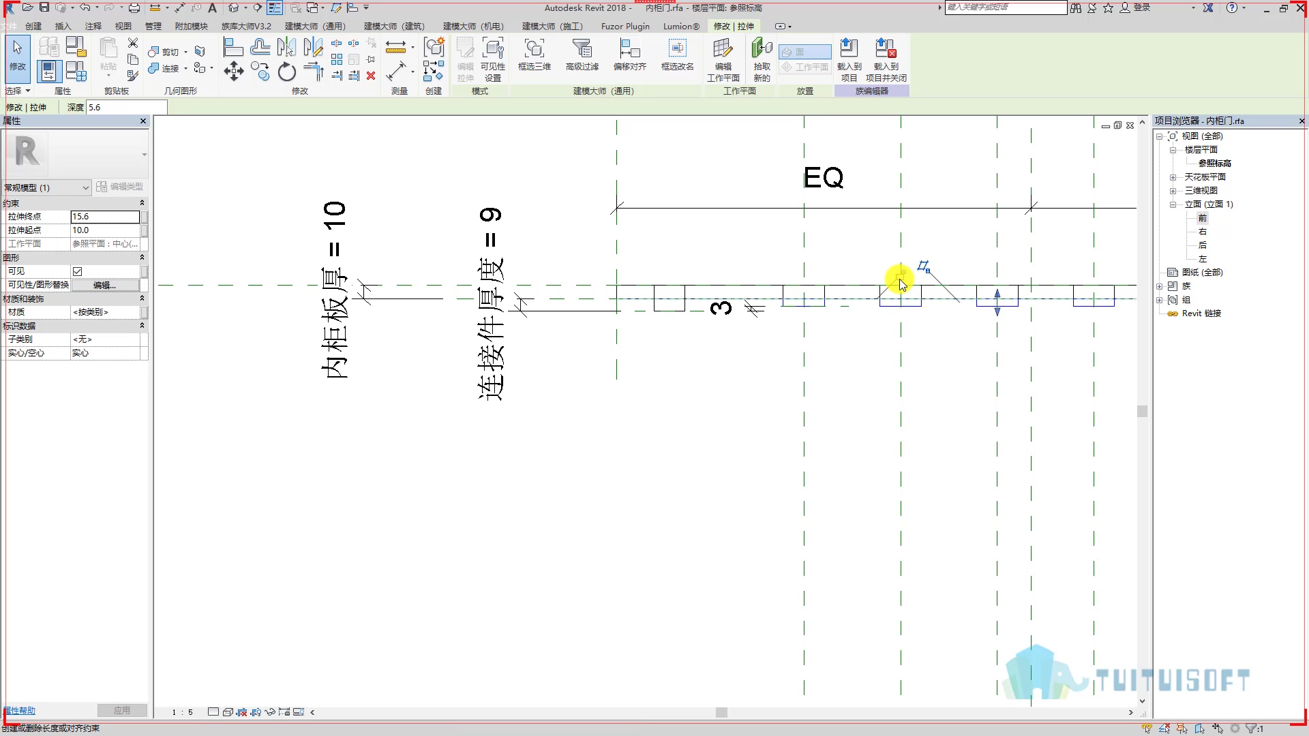Click Load into Project and Close
Screen dimensions: 1309x736
[886, 59]
